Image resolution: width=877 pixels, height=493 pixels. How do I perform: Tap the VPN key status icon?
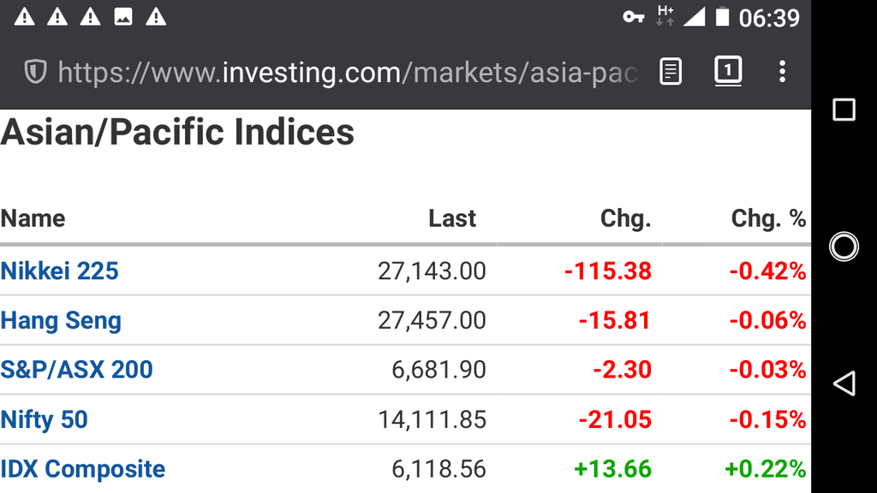click(x=633, y=17)
